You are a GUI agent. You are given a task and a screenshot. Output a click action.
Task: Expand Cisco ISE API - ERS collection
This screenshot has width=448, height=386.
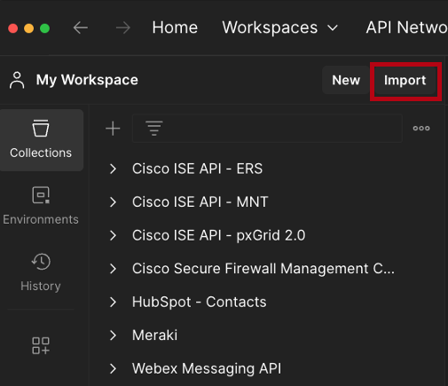click(x=113, y=169)
